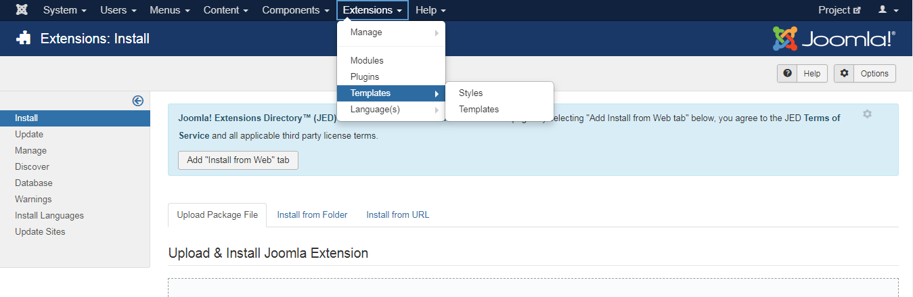The width and height of the screenshot is (913, 297).
Task: Click Add "Install from Web" tab button
Action: click(238, 160)
